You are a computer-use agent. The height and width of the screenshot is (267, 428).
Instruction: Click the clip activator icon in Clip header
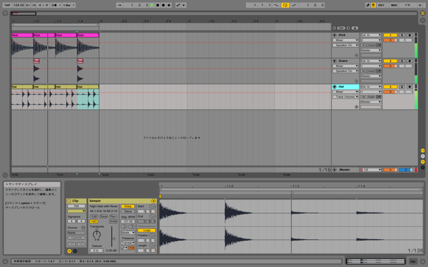pos(69,201)
